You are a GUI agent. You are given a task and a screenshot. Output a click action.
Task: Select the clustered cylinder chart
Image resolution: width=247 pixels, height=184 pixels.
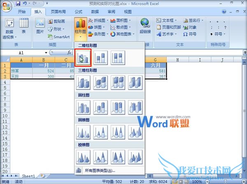(x=83, y=107)
